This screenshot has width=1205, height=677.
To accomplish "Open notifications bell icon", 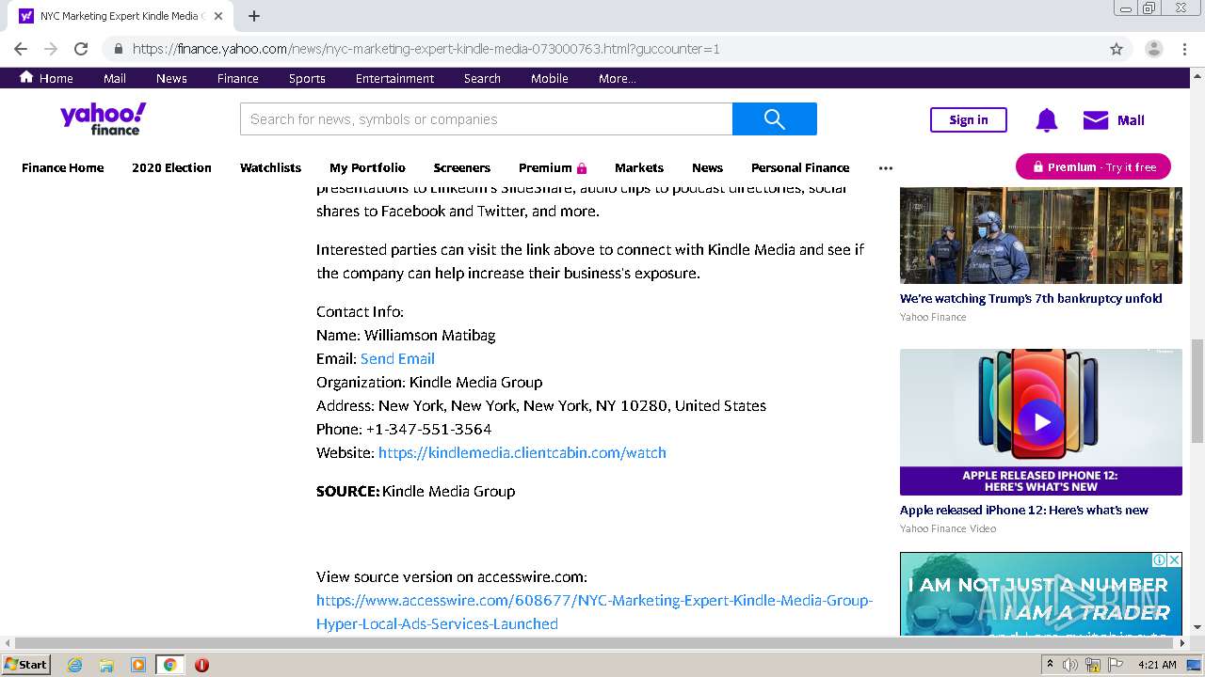I will pyautogui.click(x=1047, y=119).
